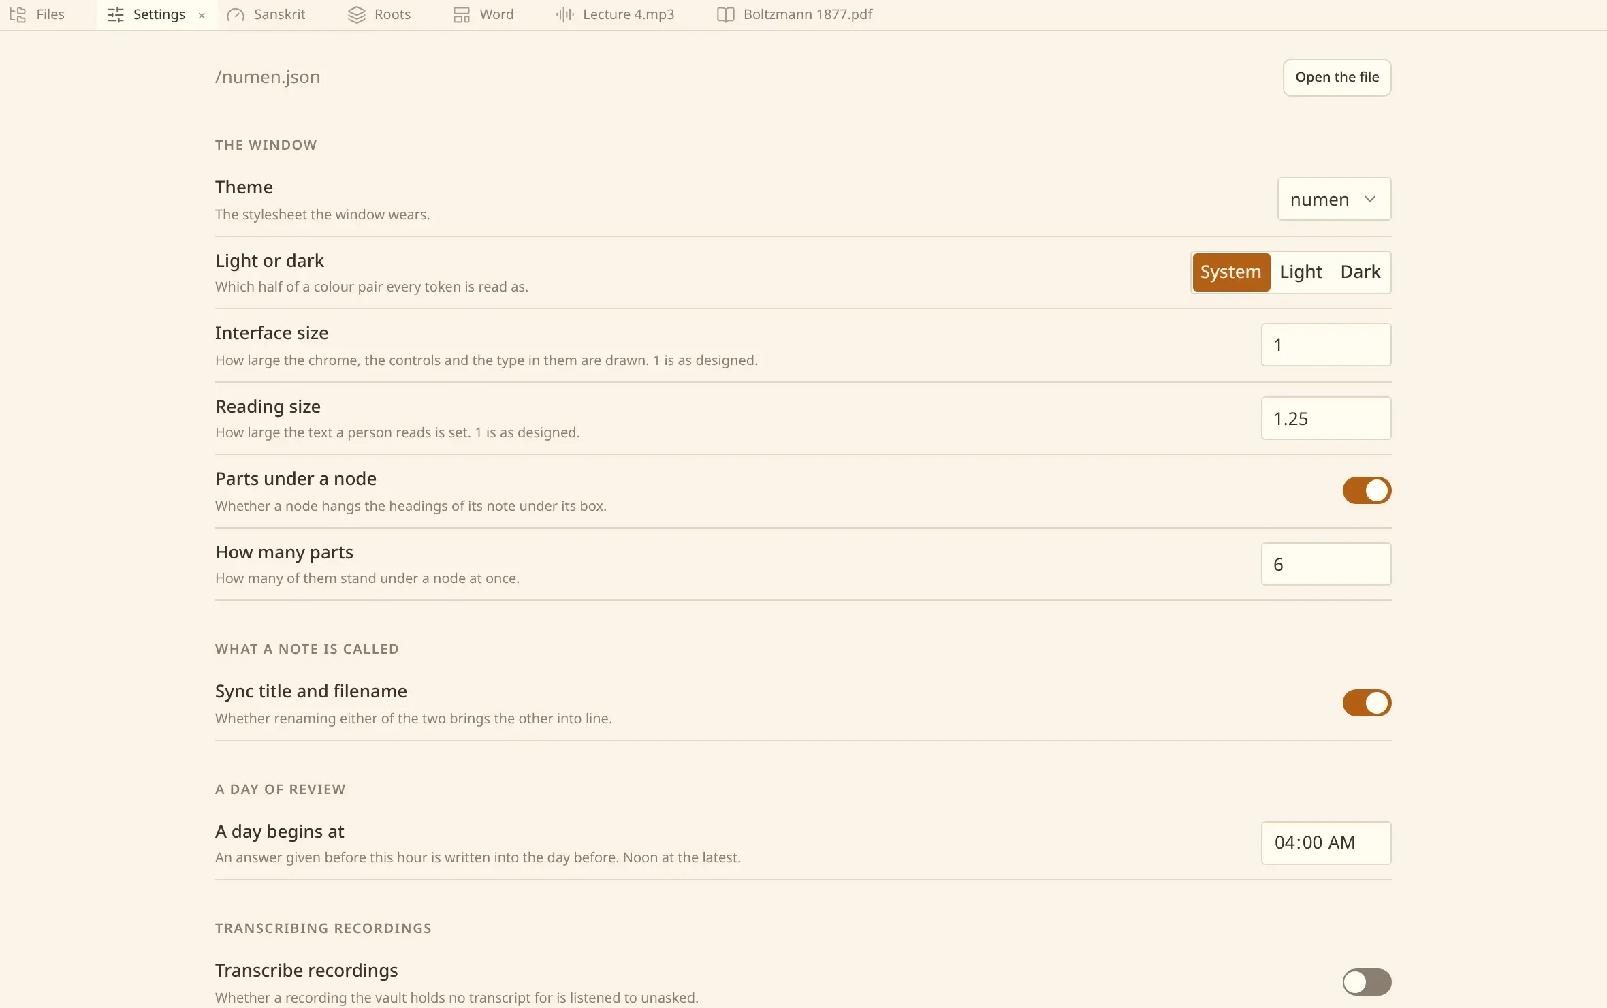Click the Theme chevron arrow

(1370, 199)
